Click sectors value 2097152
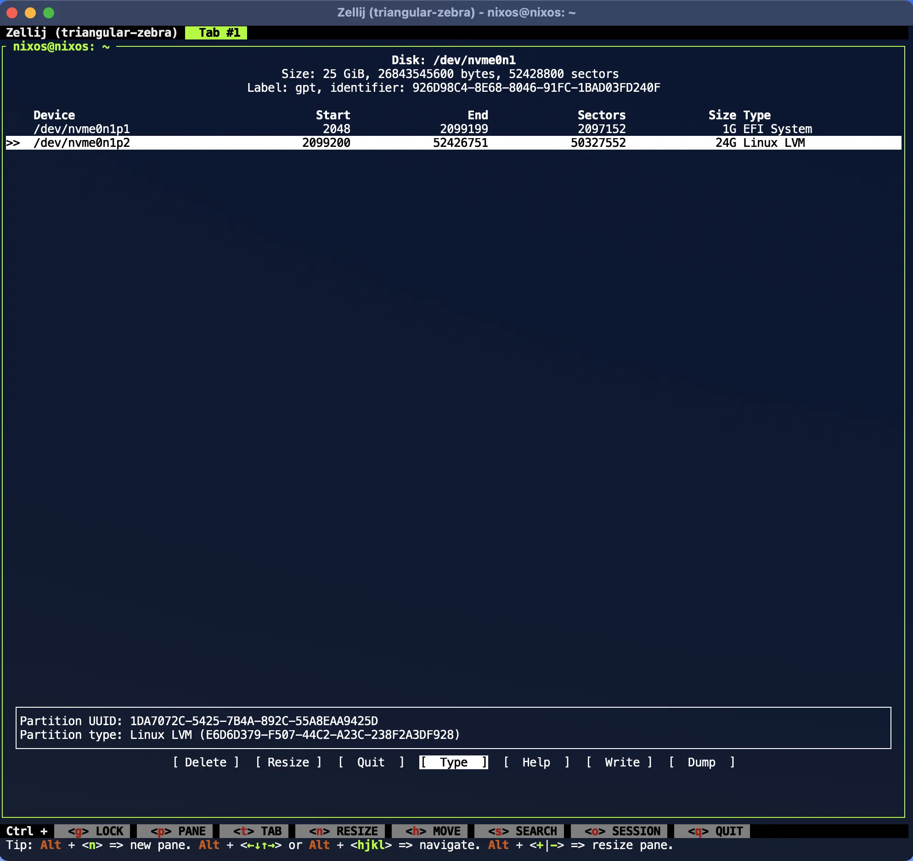Screen dimensions: 913x861 pyautogui.click(x=602, y=129)
